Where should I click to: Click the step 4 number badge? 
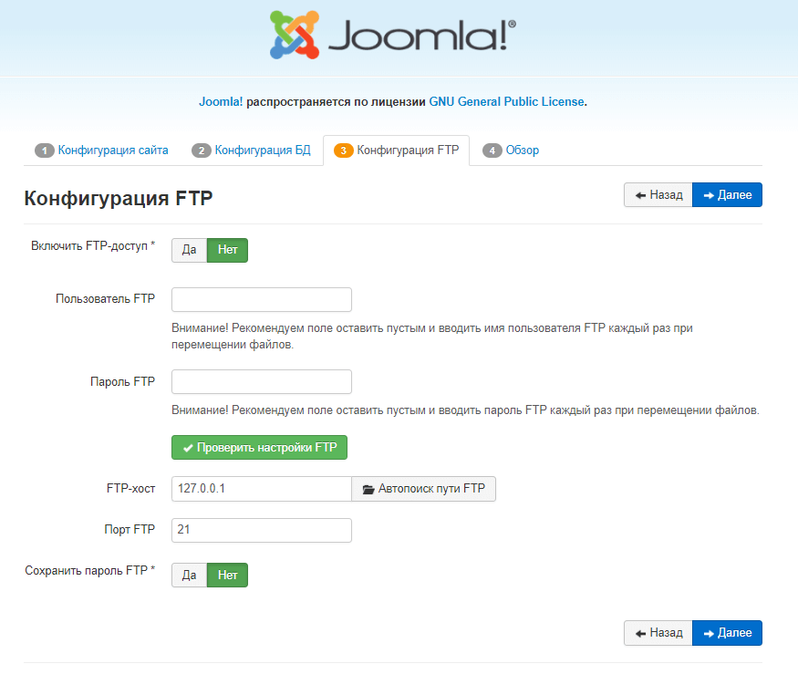click(492, 150)
